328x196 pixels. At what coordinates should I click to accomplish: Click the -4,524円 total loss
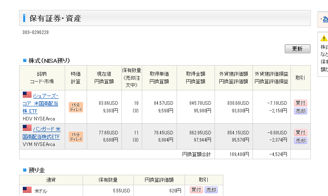[x=278, y=154]
